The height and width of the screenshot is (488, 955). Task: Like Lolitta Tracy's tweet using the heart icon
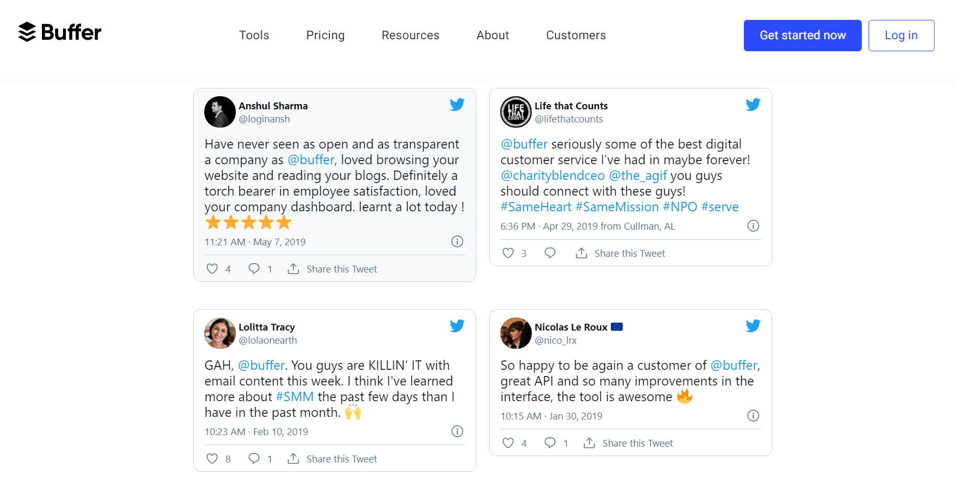click(x=213, y=459)
